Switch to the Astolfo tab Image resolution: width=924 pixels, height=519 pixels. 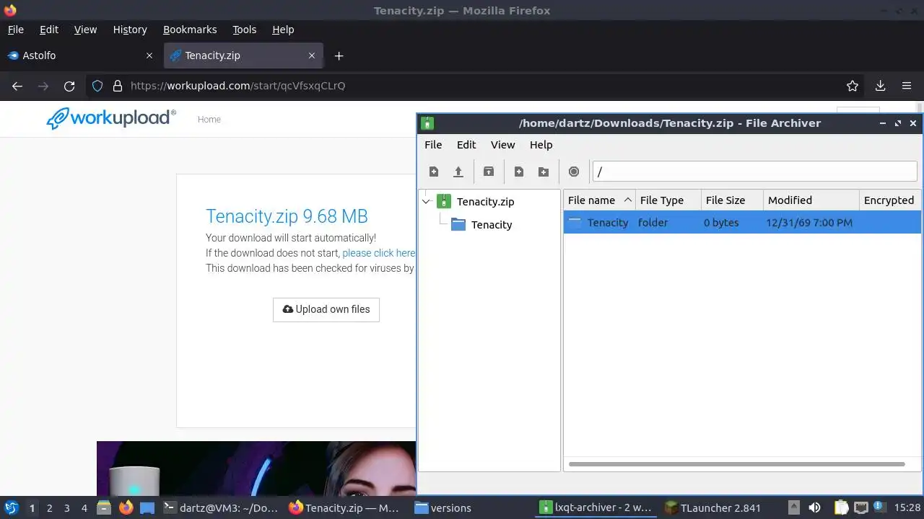coord(79,56)
